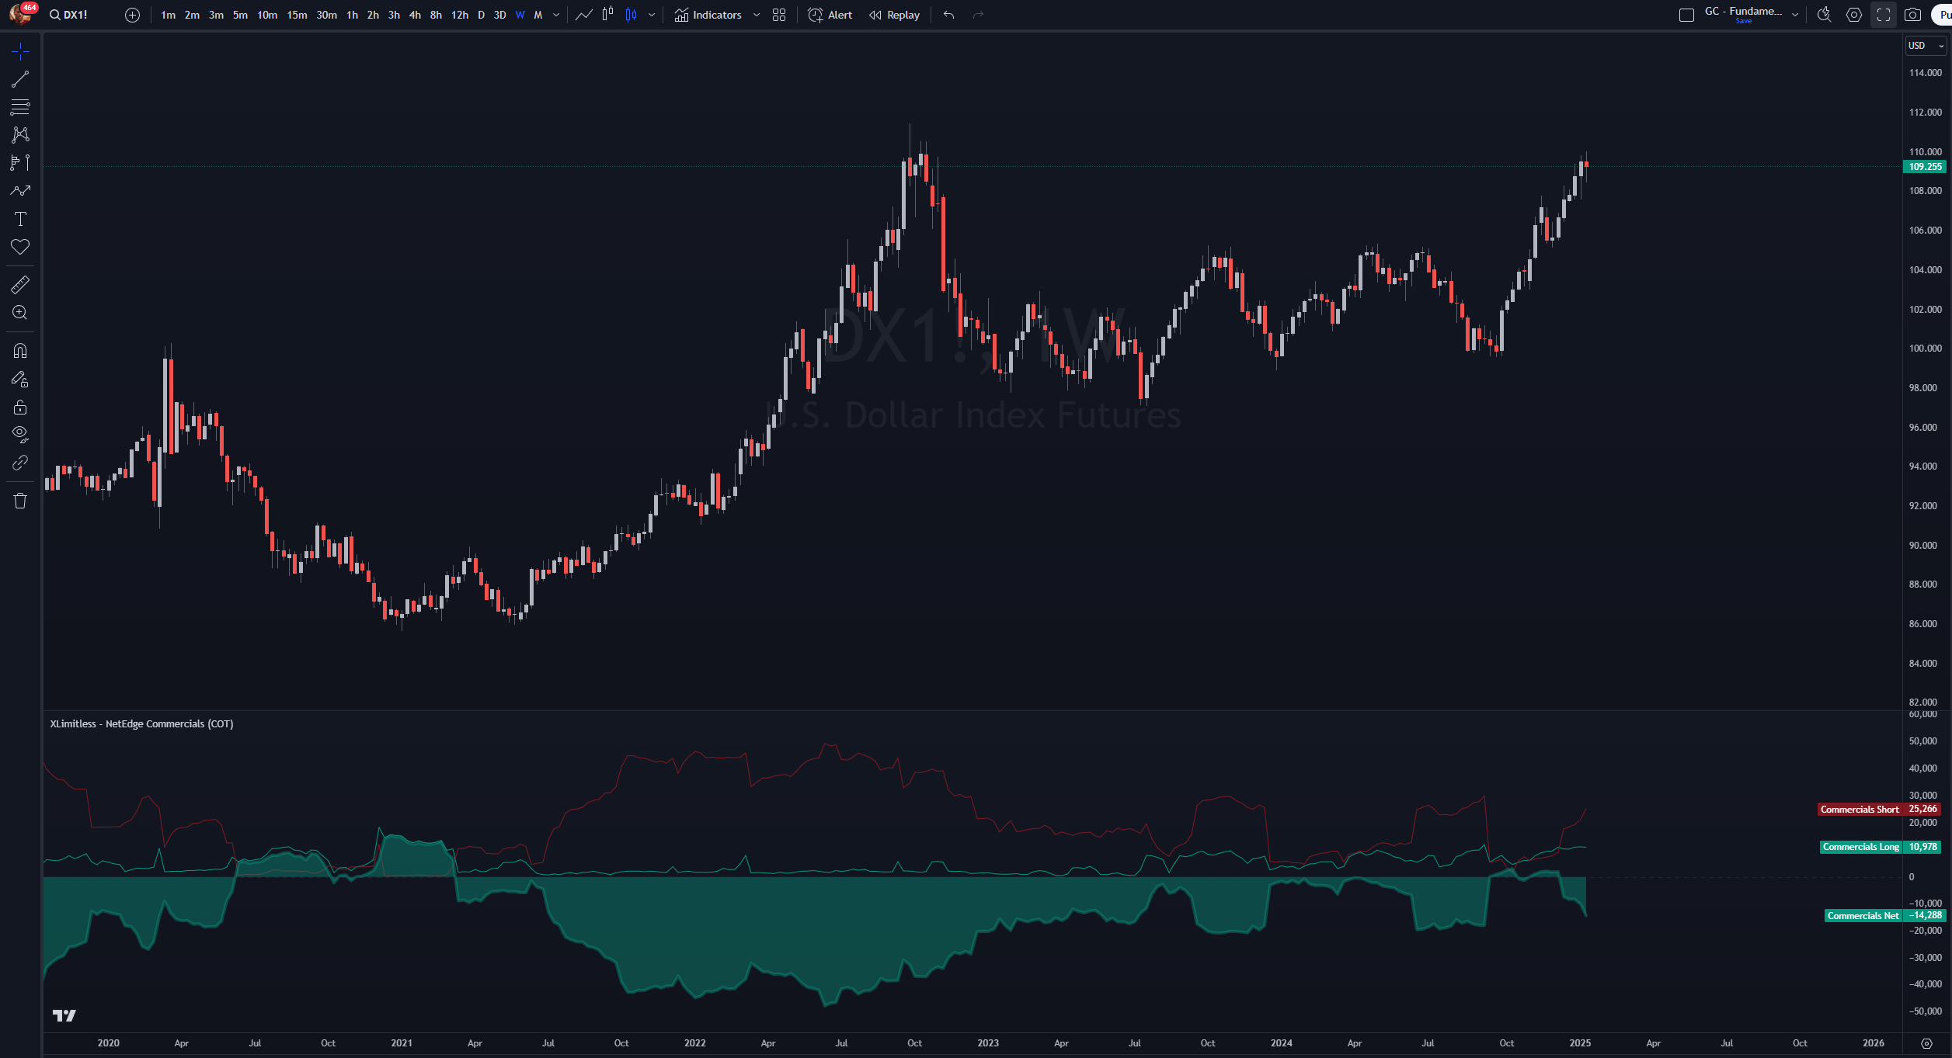Viewport: 1952px width, 1058px height.
Task: Click the trash icon to remove drawings
Action: (20, 501)
